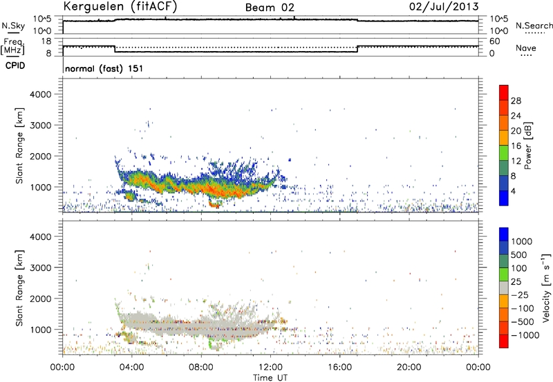The height and width of the screenshot is (382, 553).
Task: Click the orange high-power backscatter band in power plot
Action: click(212, 189)
